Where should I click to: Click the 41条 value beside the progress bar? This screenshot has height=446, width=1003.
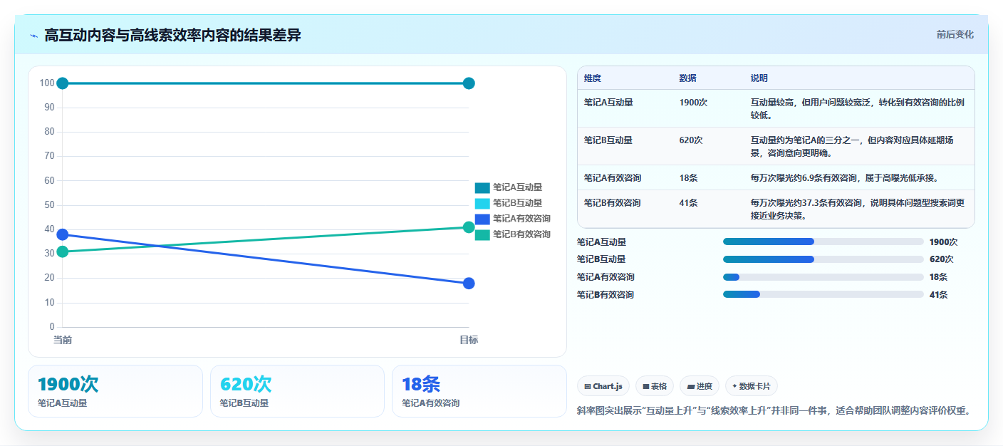[x=938, y=295]
